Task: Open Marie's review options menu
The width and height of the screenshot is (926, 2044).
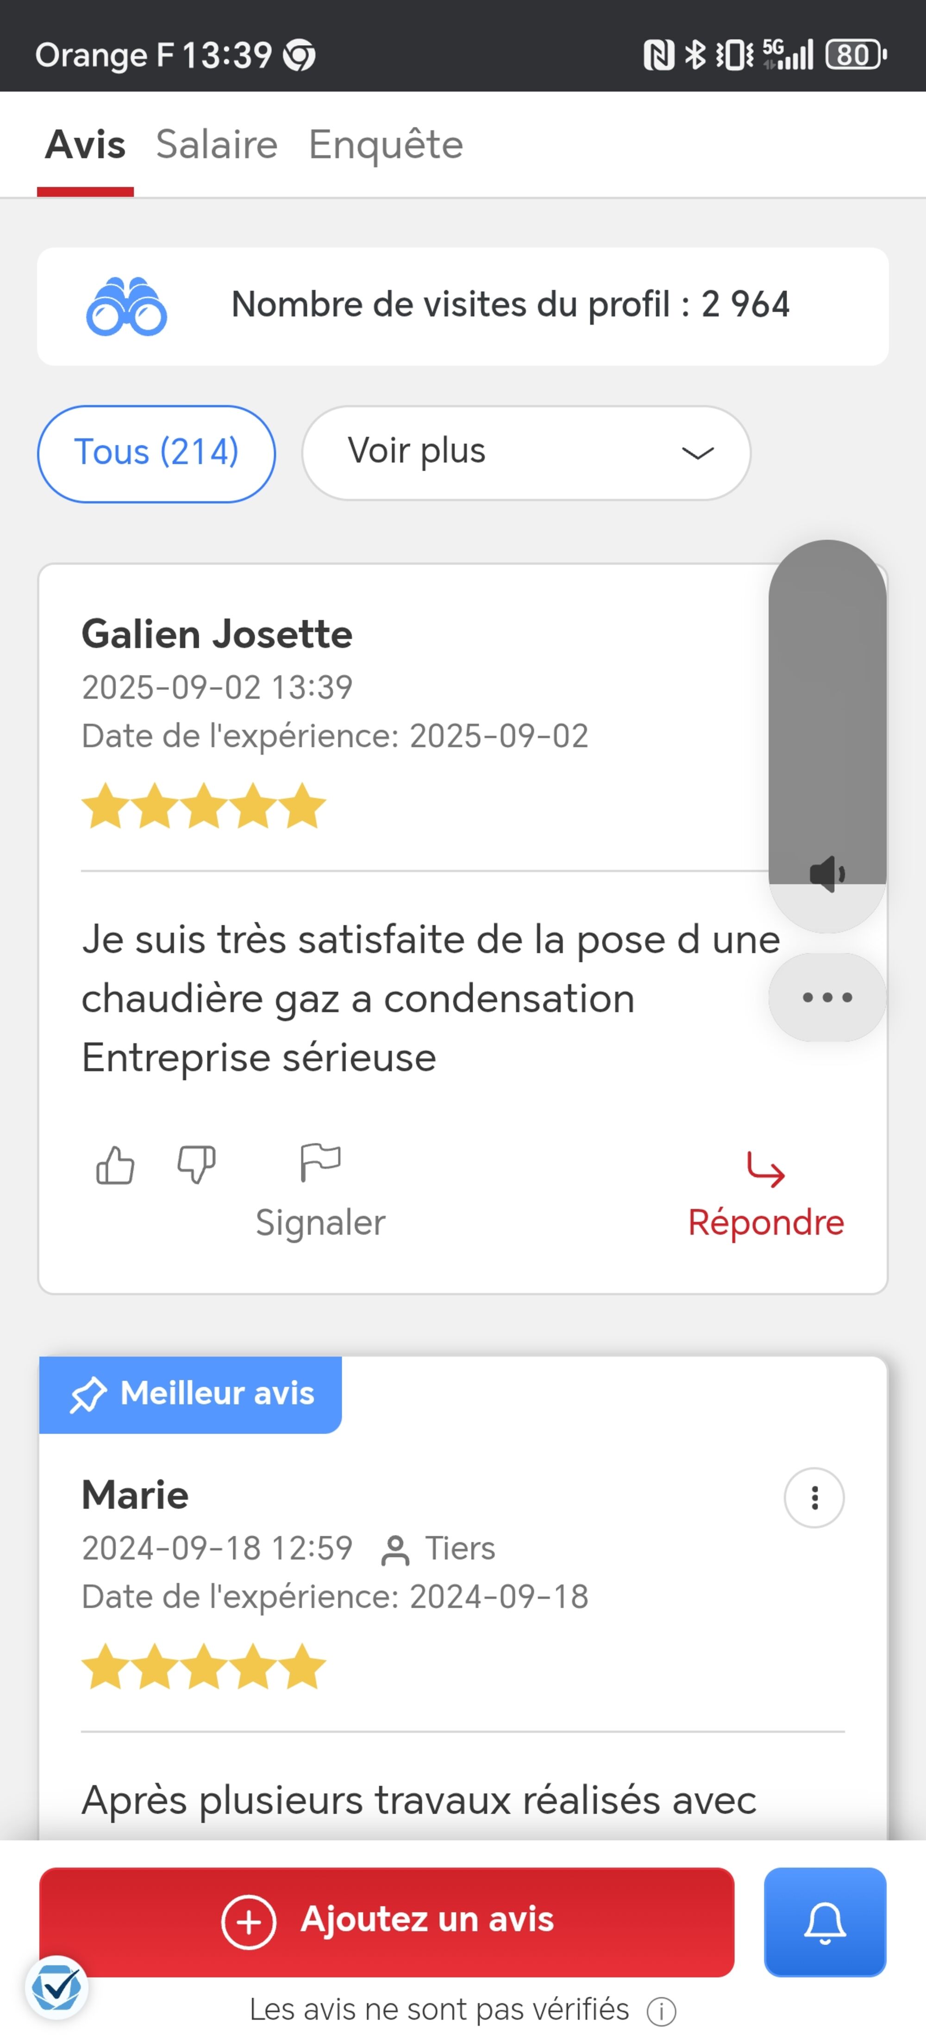Action: click(813, 1497)
